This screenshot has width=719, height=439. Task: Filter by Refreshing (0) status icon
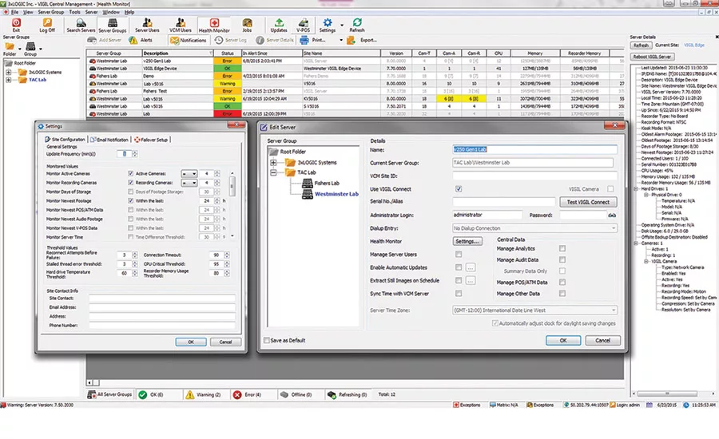[332, 395]
